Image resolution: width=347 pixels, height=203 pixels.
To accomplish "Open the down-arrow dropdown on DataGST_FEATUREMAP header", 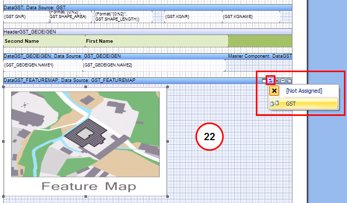I will pyautogui.click(x=283, y=80).
